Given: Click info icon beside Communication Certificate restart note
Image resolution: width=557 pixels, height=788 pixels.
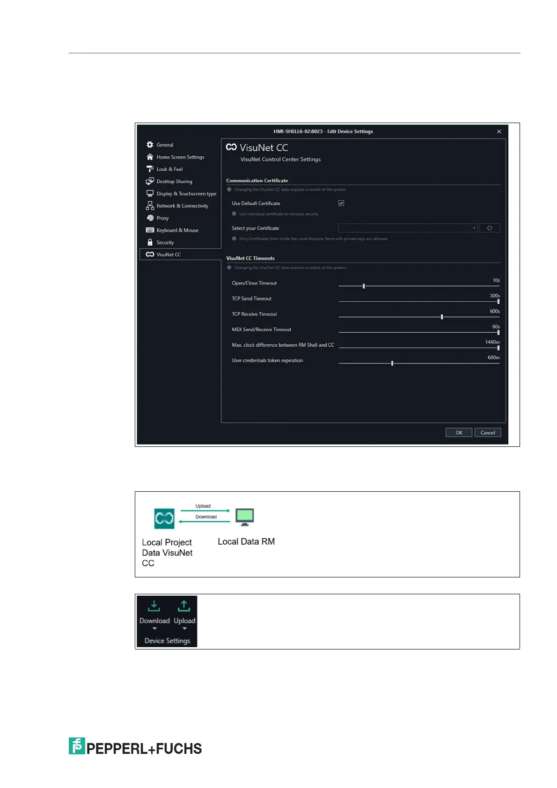Looking at the screenshot, I should click(229, 190).
